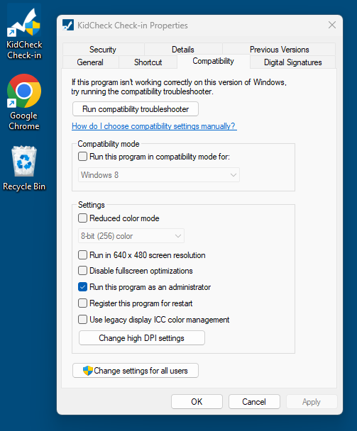The height and width of the screenshot is (431, 357).
Task: Click Change high DPI settings button
Action: click(x=142, y=338)
